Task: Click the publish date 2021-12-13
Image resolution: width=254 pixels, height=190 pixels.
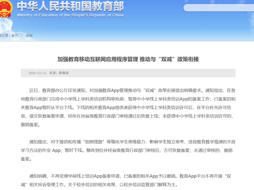Action: (x=37, y=73)
